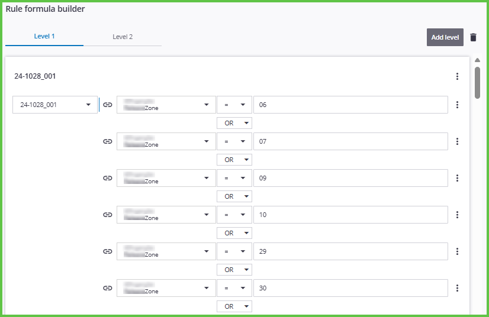489x317 pixels.
Task: Open three-dot menu for 24-1028_001 header
Action: tap(457, 76)
